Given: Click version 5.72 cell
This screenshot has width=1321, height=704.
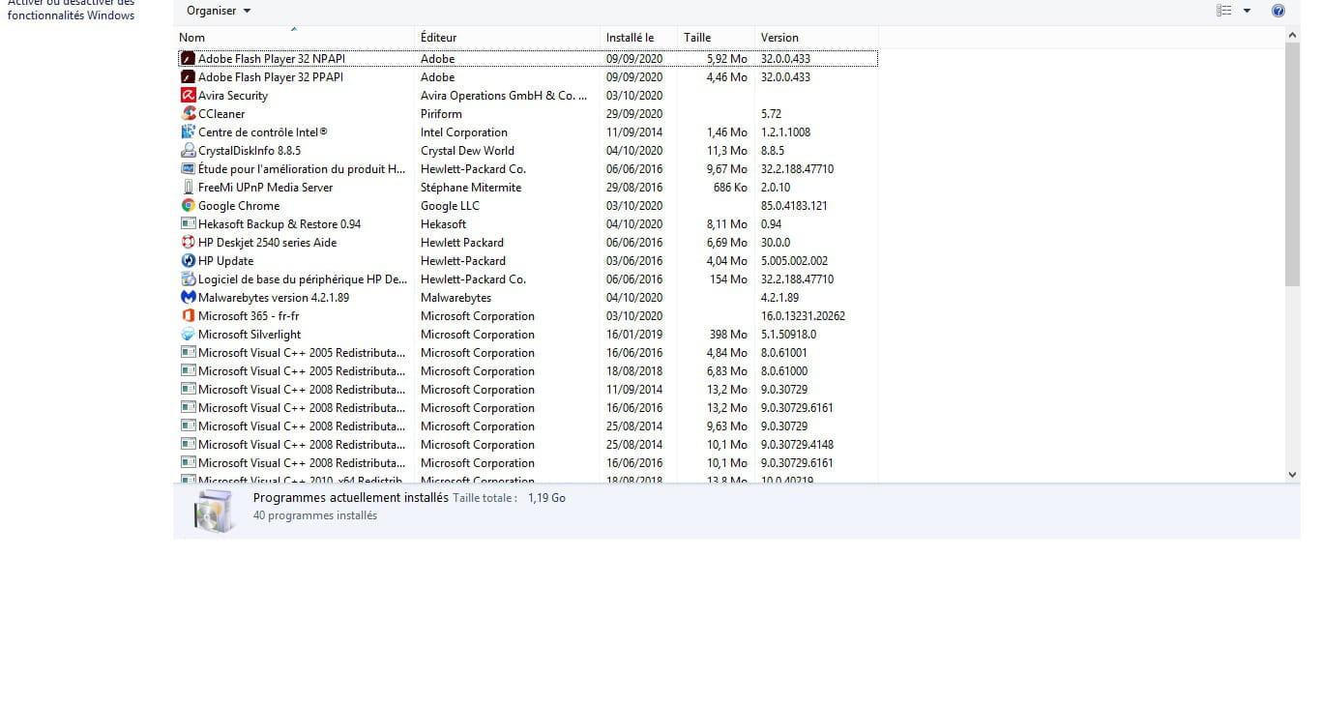Looking at the screenshot, I should pyautogui.click(x=771, y=114).
